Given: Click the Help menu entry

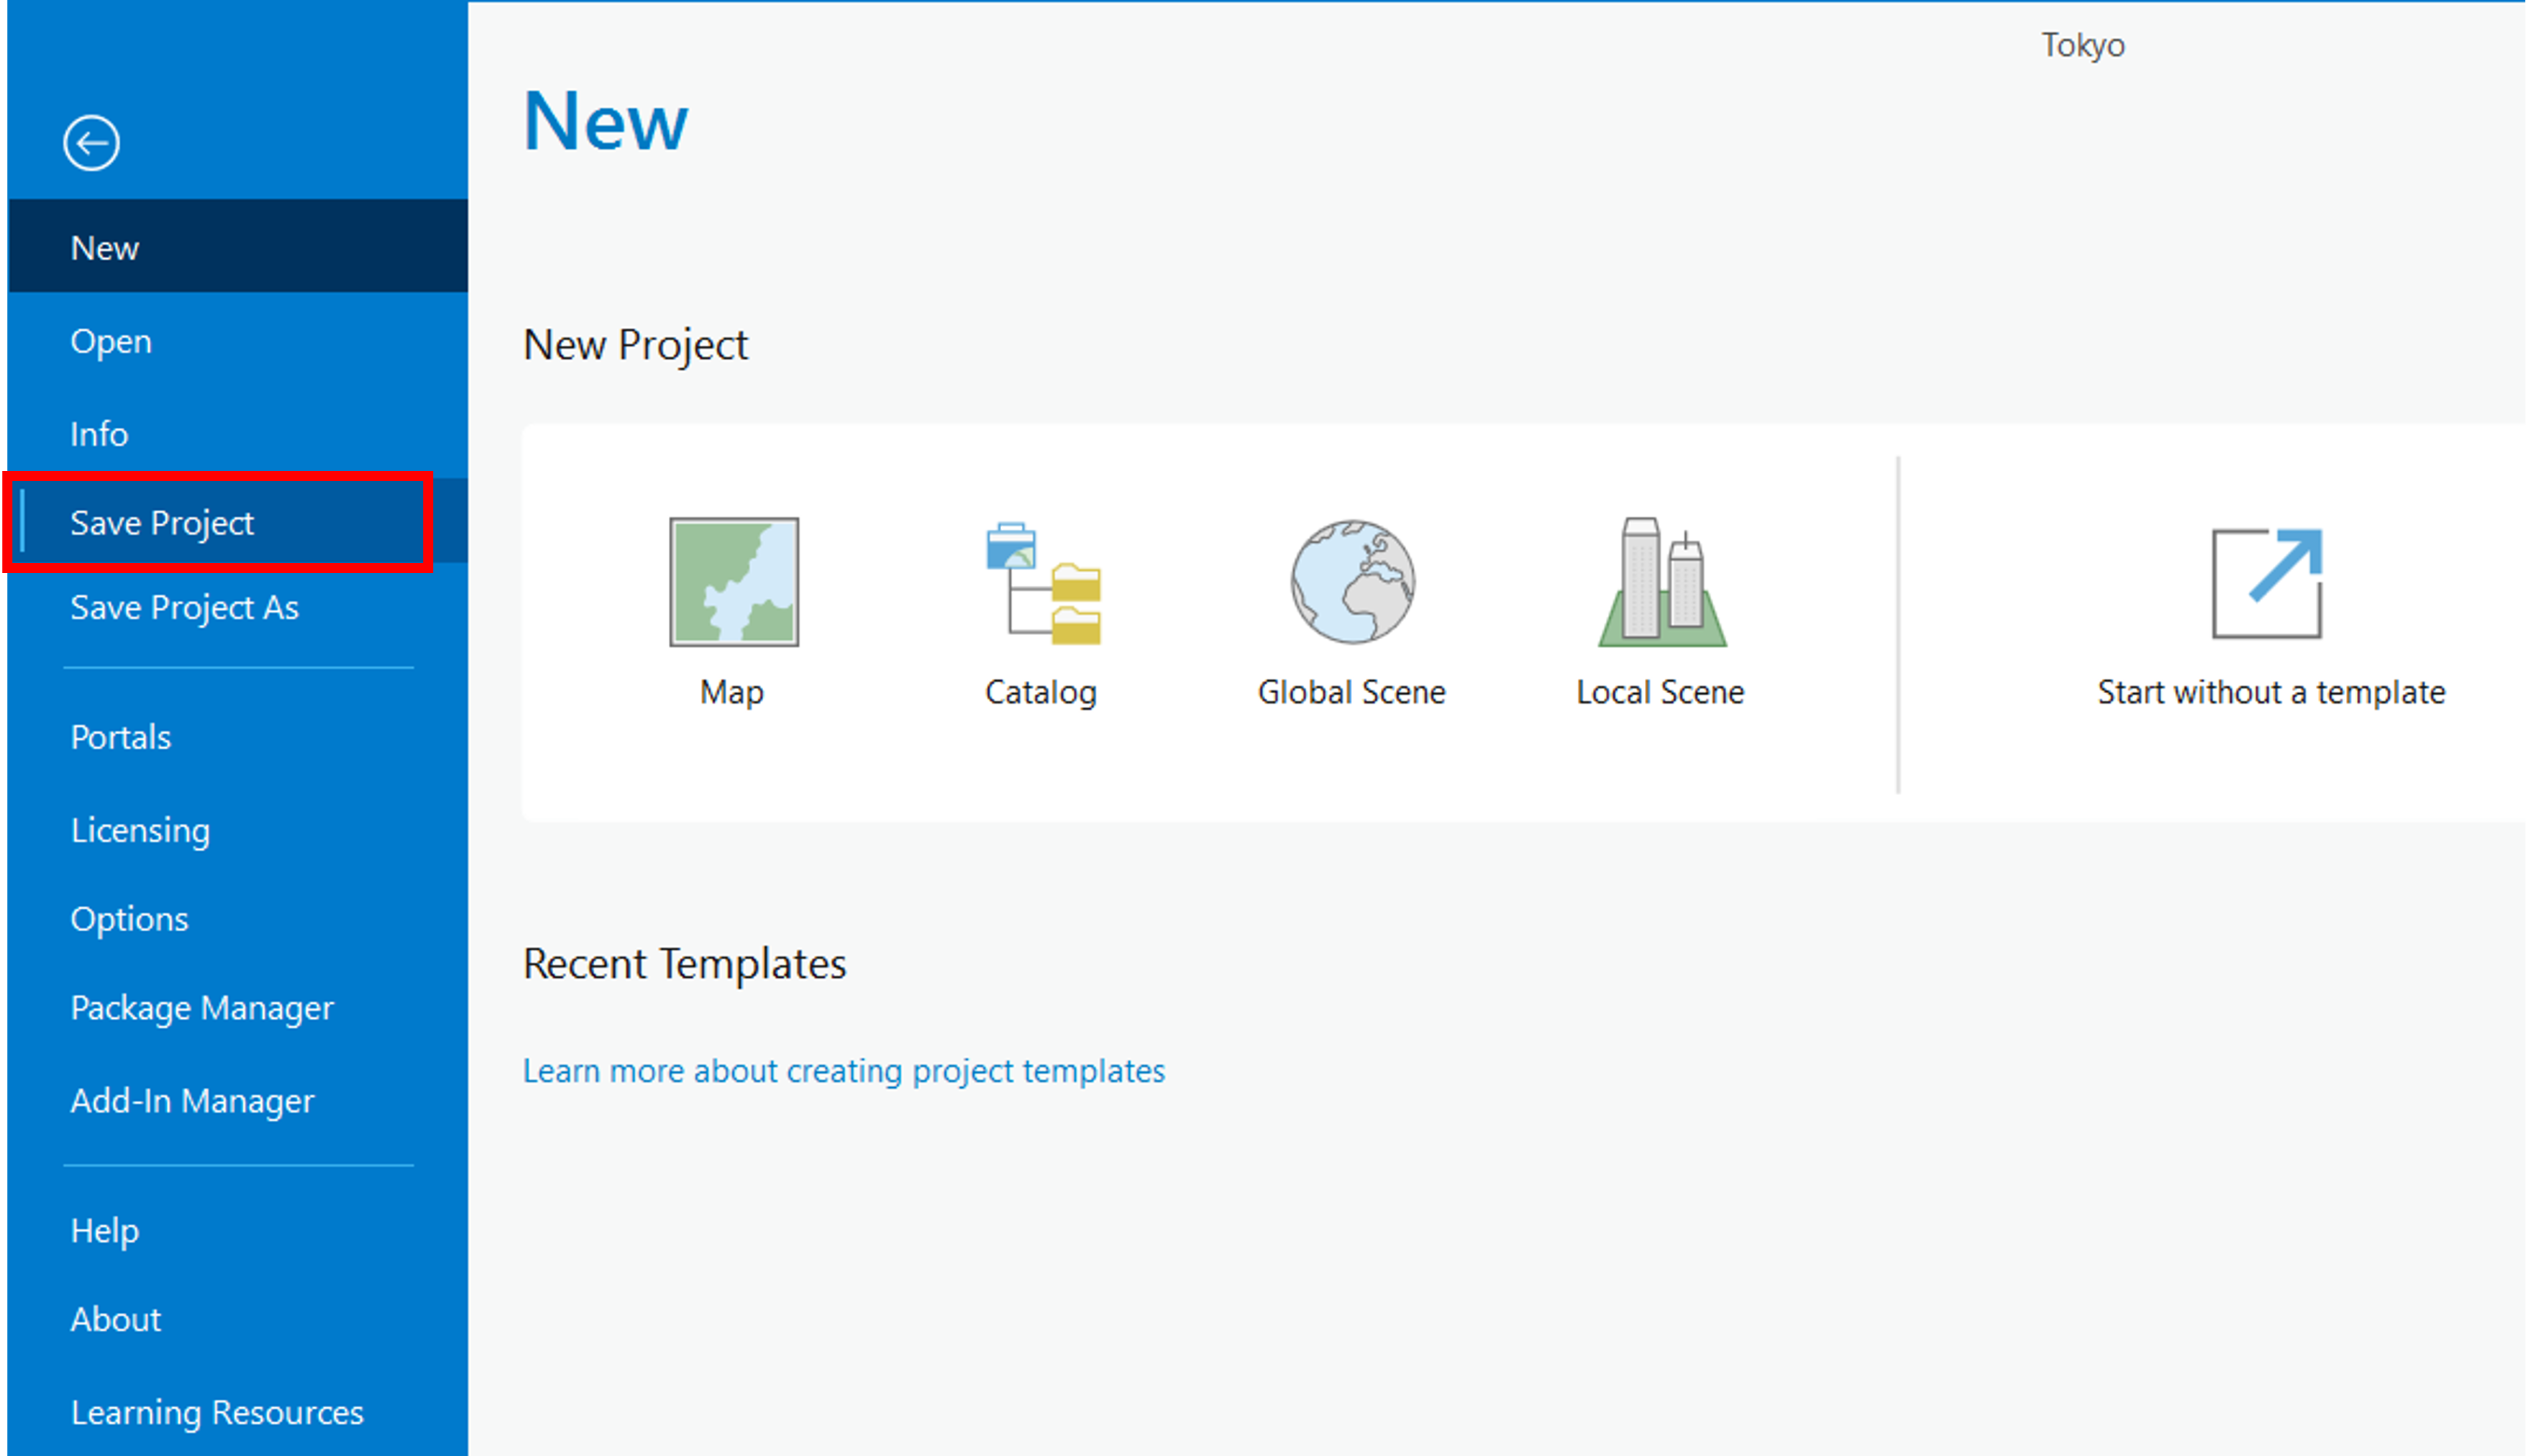Looking at the screenshot, I should click(238, 1230).
